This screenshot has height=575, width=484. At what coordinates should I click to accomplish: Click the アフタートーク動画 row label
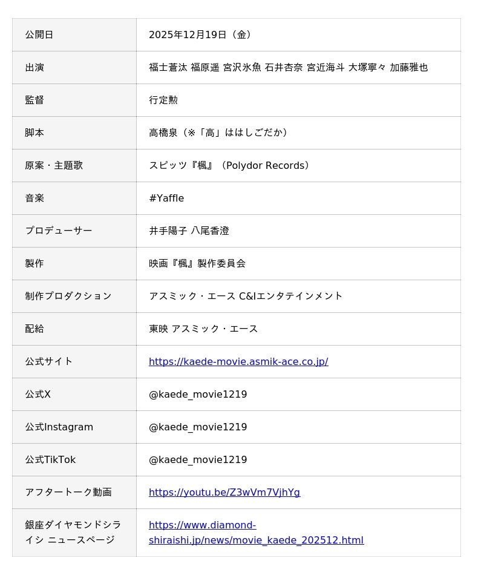pyautogui.click(x=68, y=493)
